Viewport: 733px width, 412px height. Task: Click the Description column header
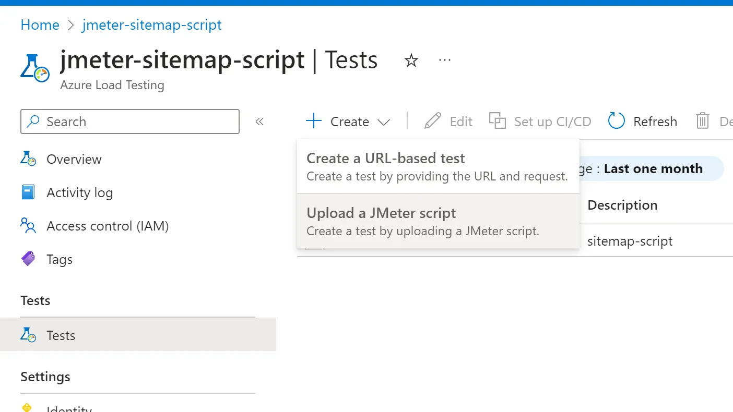(x=622, y=205)
